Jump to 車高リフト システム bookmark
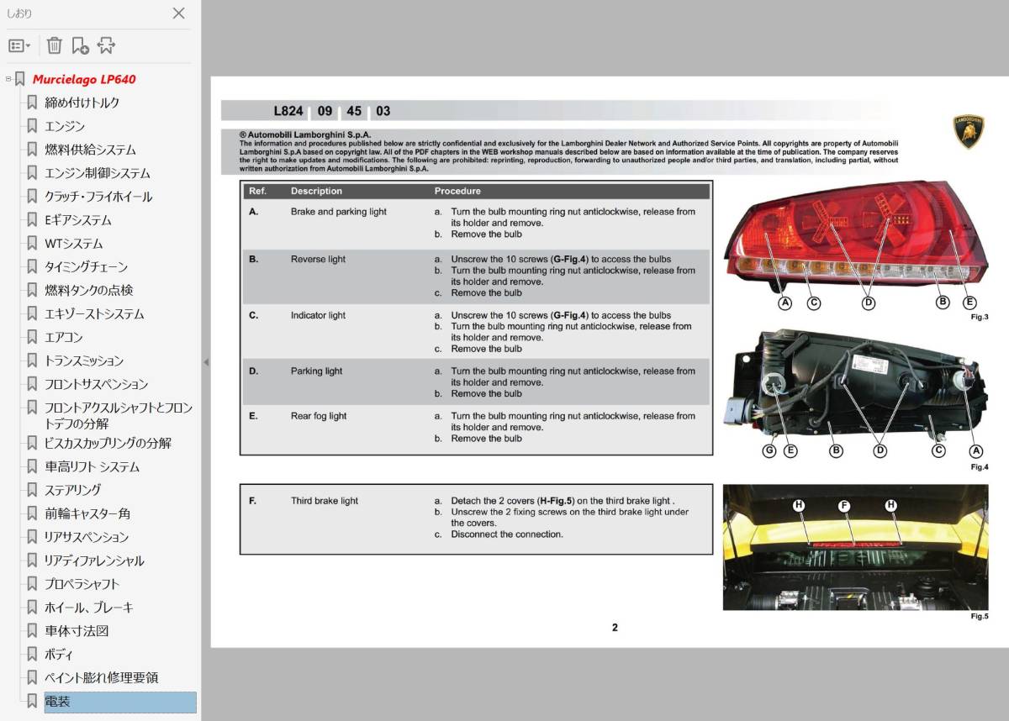The width and height of the screenshot is (1009, 721). click(92, 466)
